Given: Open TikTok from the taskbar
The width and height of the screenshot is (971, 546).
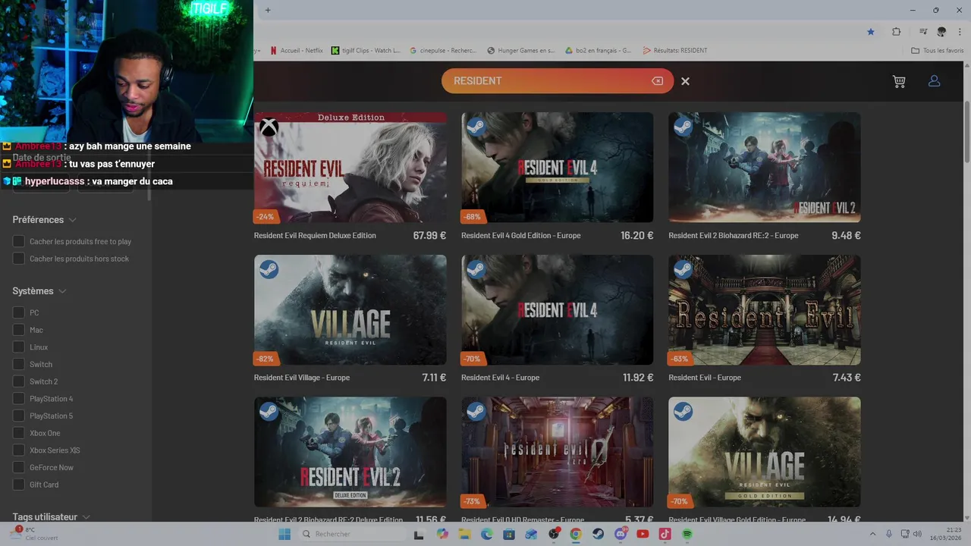Looking at the screenshot, I should coord(665,534).
